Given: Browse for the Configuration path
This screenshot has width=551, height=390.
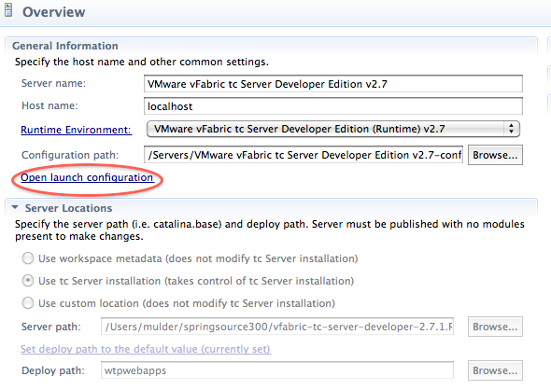Looking at the screenshot, I should coord(495,155).
